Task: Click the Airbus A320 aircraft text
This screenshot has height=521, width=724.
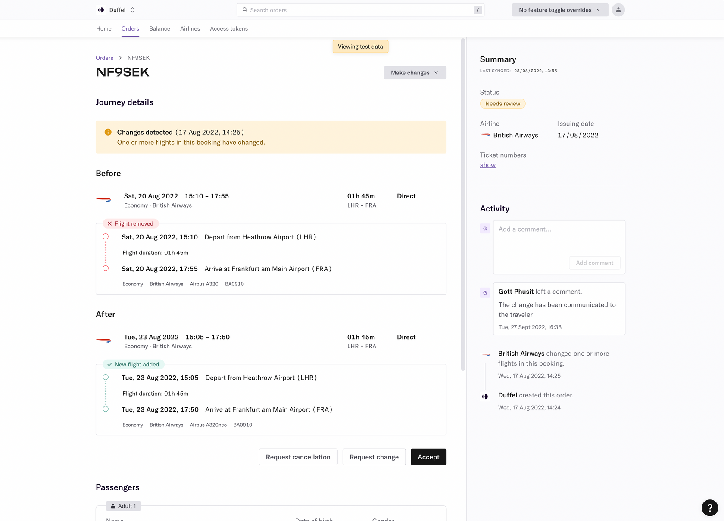Action: (204, 284)
